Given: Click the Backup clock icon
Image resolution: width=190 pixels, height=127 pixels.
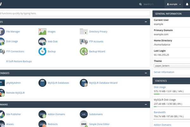Looking at the screenshot, I should pyautogui.click(x=42, y=51).
